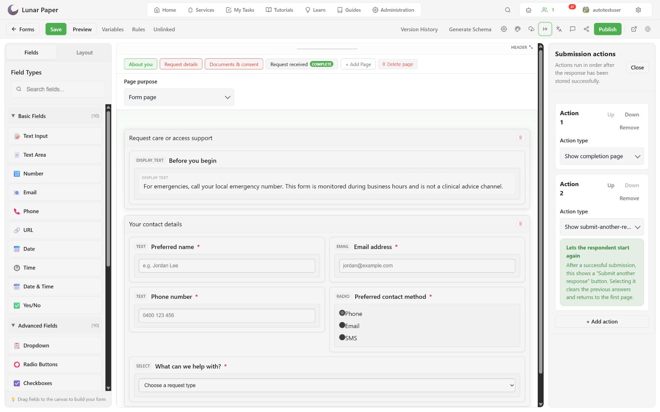Open notifications badge showing 47
The height and width of the screenshot is (412, 660).
pos(572,7)
